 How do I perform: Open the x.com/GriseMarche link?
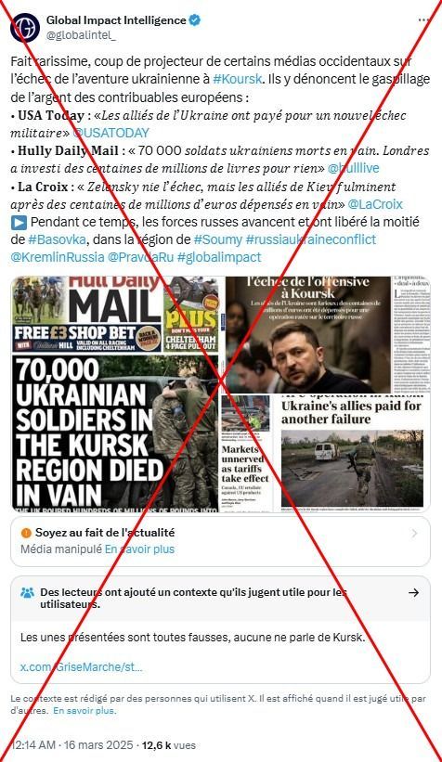coord(81,666)
